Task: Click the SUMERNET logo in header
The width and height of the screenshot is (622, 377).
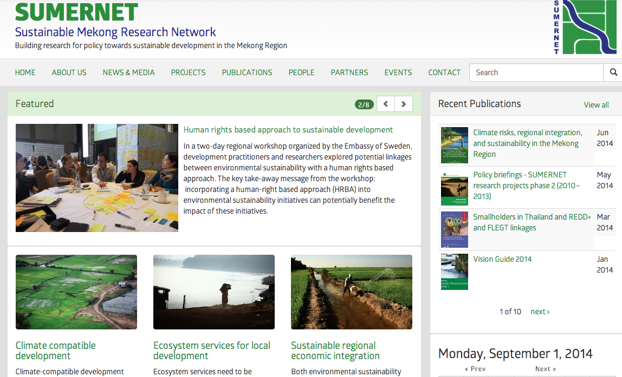Action: tap(585, 27)
